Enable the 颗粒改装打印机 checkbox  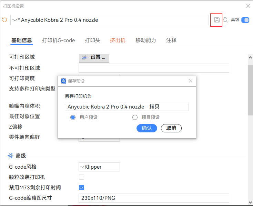pos(81,177)
